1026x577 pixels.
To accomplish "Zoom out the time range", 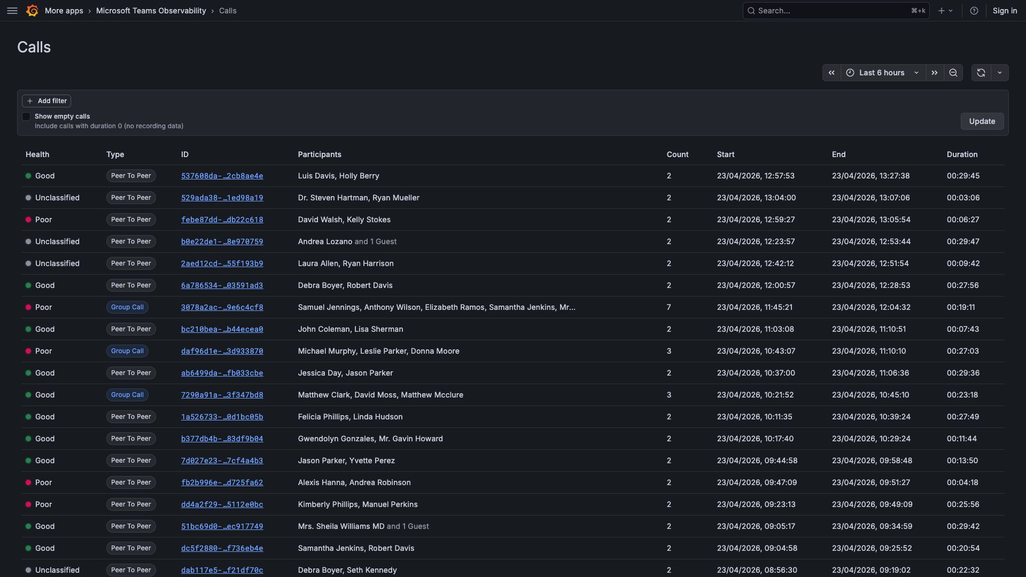I will tap(953, 73).
